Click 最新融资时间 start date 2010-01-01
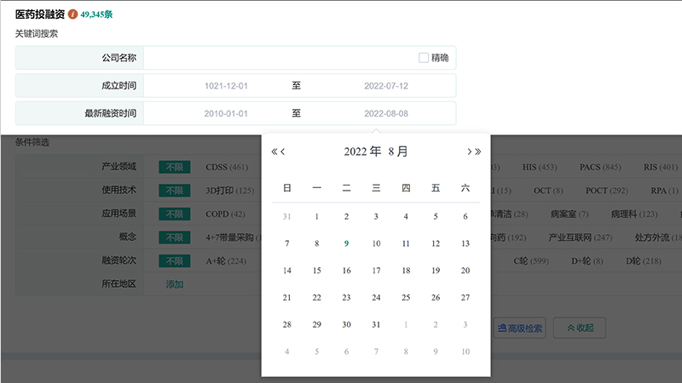 226,114
